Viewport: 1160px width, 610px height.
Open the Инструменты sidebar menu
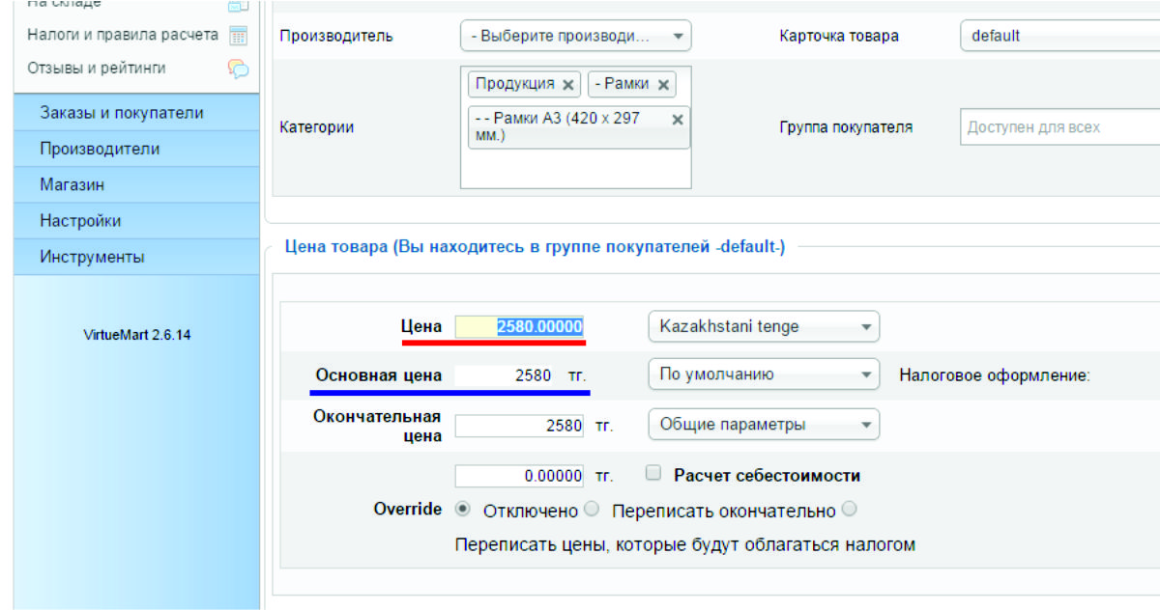point(92,257)
